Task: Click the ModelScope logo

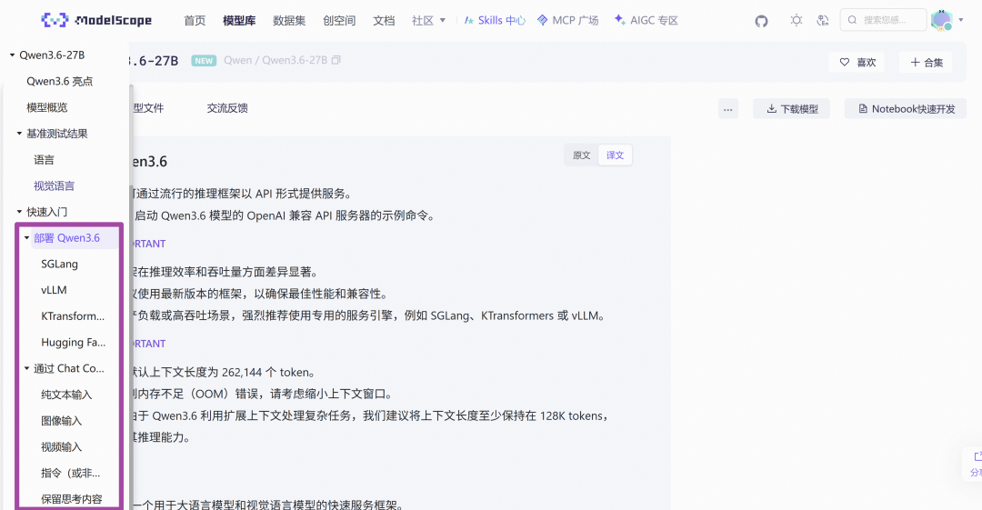Action: [96, 20]
